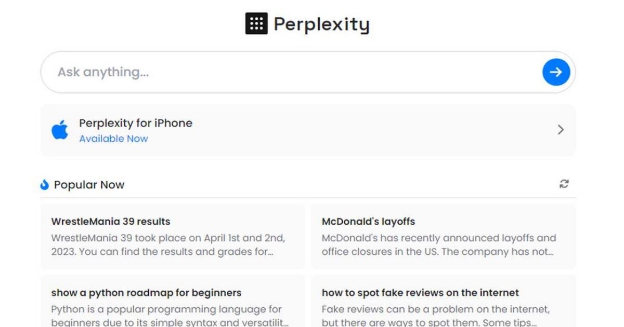Click the 'Perplexity for iPhone' text
The image size is (624, 327).
tap(136, 123)
